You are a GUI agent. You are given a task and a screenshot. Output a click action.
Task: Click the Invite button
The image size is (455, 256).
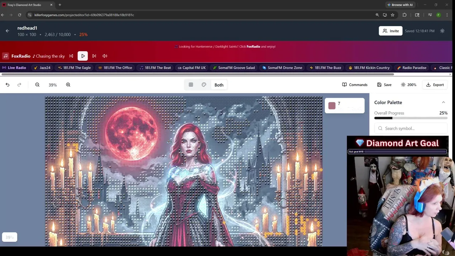[x=390, y=31]
